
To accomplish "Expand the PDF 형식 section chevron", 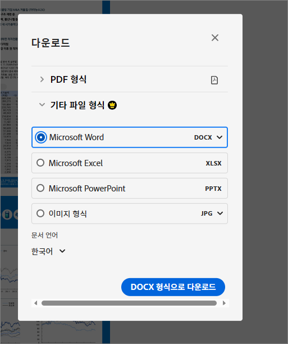I will [42, 79].
